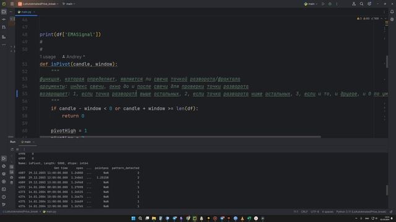Click the Run panel title
This screenshot has height=222, width=396.
tap(12, 142)
